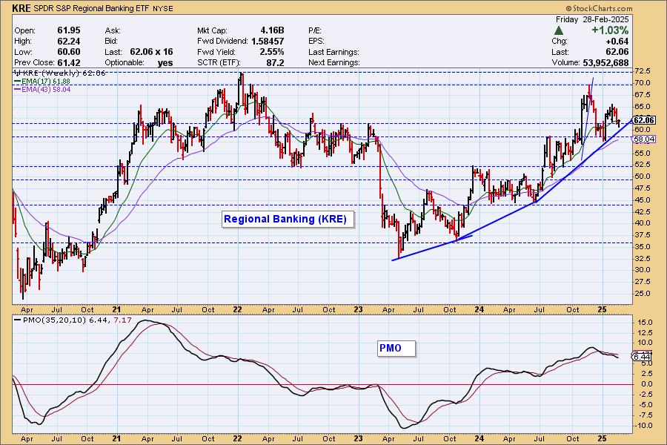Screen dimensions: 667x445
Task: Click the 'PMO(35,20,10) 6.44, 7.17' legend
Action: point(73,320)
